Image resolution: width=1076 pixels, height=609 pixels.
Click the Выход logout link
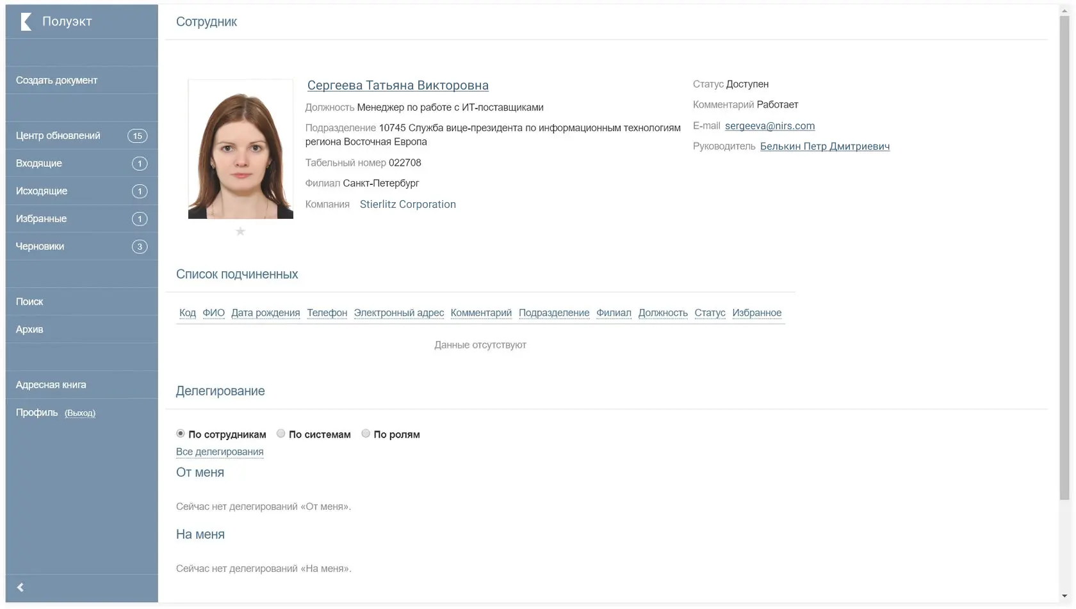click(80, 413)
